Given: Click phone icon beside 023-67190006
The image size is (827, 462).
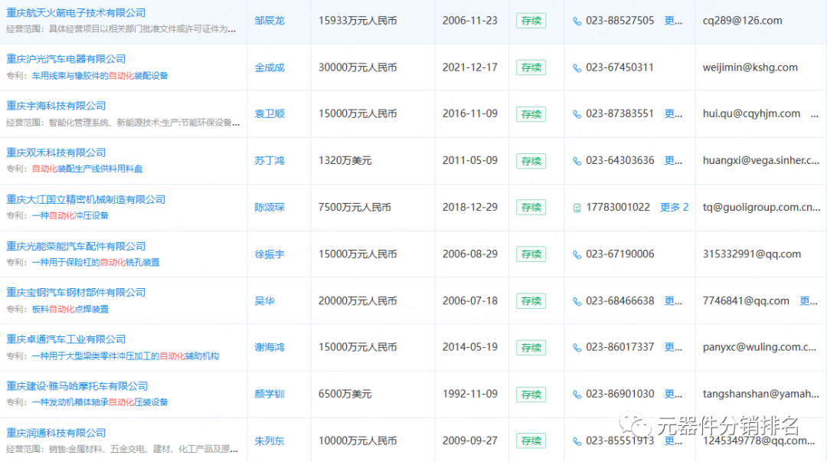Looking at the screenshot, I should click(x=577, y=254).
